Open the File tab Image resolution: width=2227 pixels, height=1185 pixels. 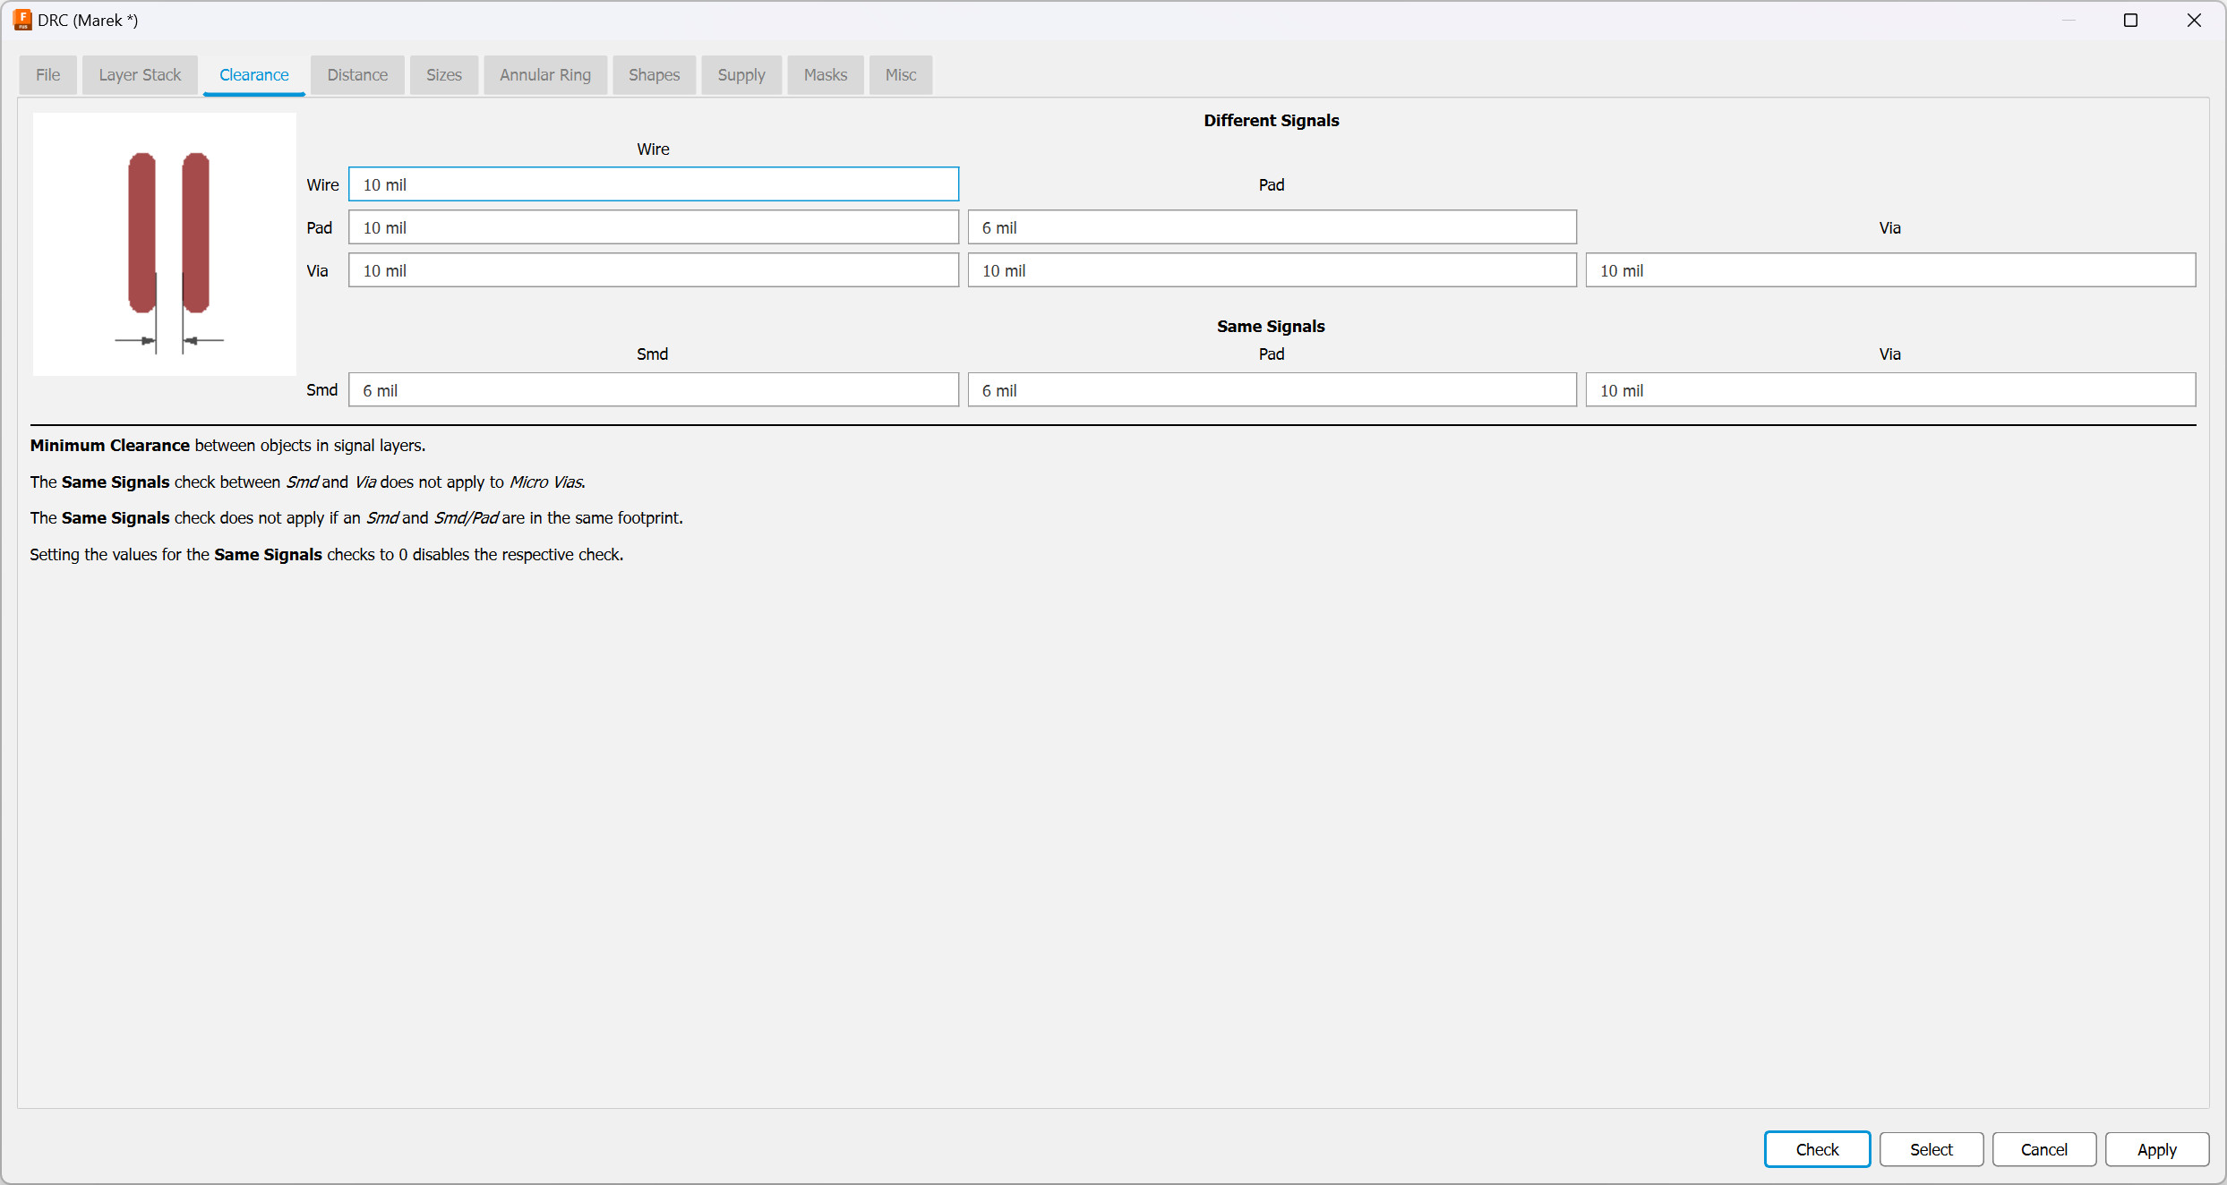tap(48, 75)
